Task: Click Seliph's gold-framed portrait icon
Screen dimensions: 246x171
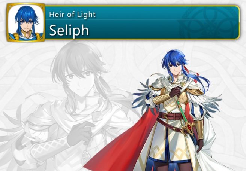Action: tap(26, 22)
